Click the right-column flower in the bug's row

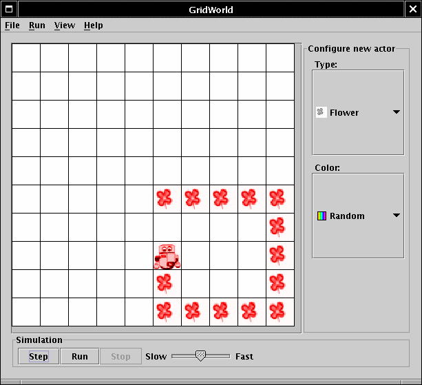(277, 256)
